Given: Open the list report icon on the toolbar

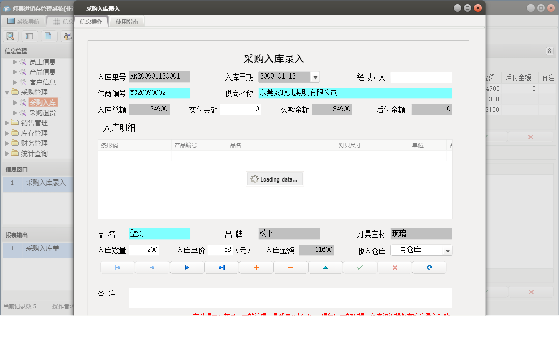Looking at the screenshot, I should pyautogui.click(x=29, y=36).
